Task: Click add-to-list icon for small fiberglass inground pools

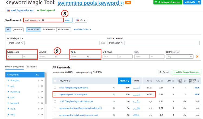Action: [x=114, y=88]
